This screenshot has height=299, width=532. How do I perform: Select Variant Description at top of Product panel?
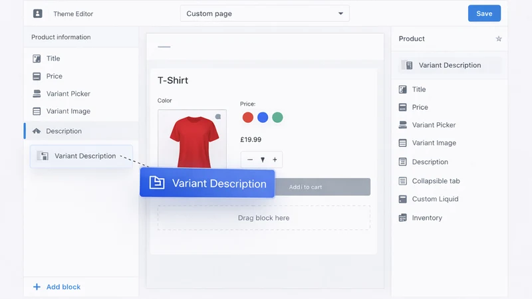(x=450, y=65)
